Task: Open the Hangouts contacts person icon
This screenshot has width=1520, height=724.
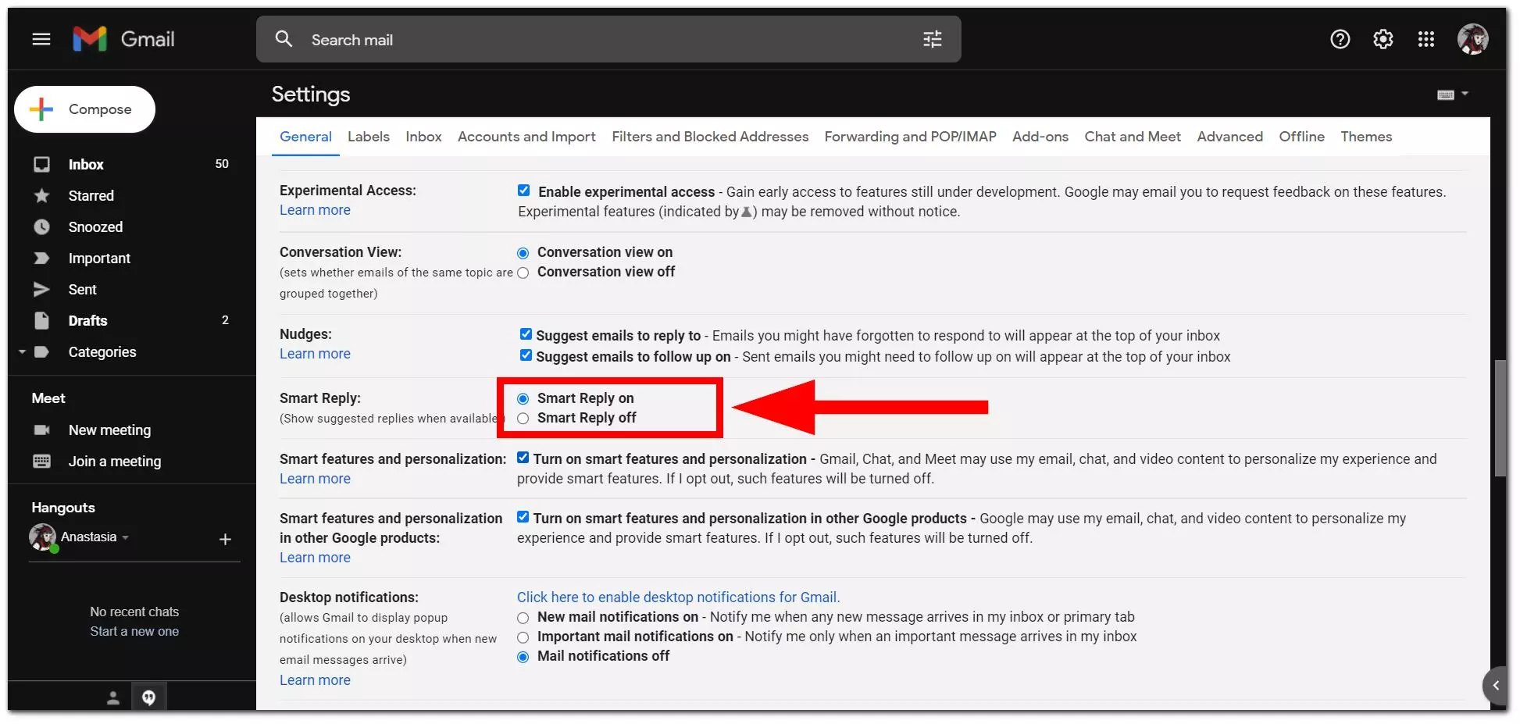Action: (113, 697)
